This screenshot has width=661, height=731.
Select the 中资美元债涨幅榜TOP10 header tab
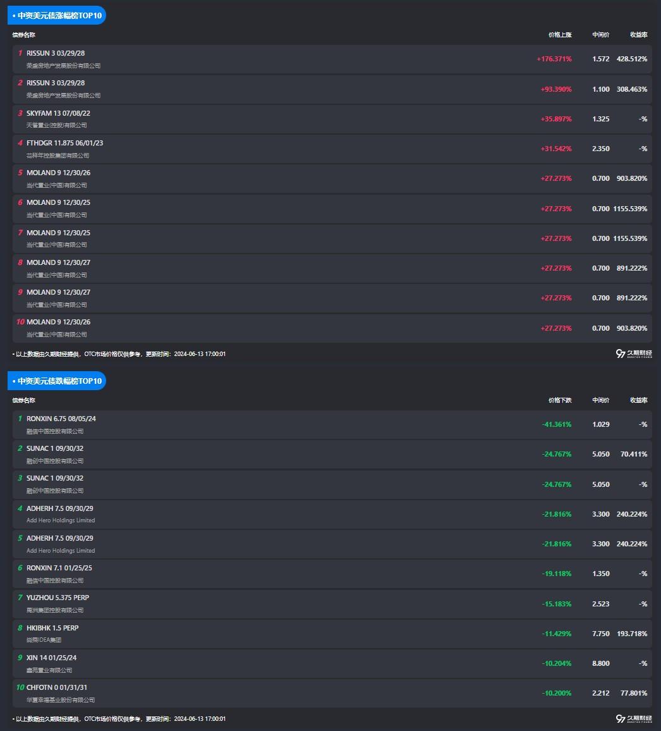[57, 15]
